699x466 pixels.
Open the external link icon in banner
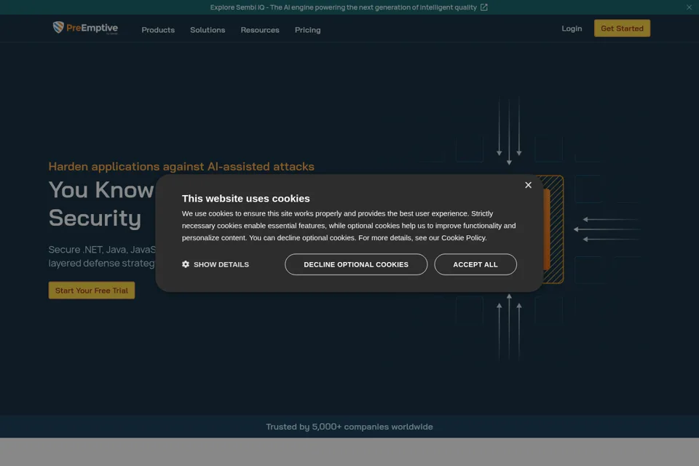[x=483, y=7]
